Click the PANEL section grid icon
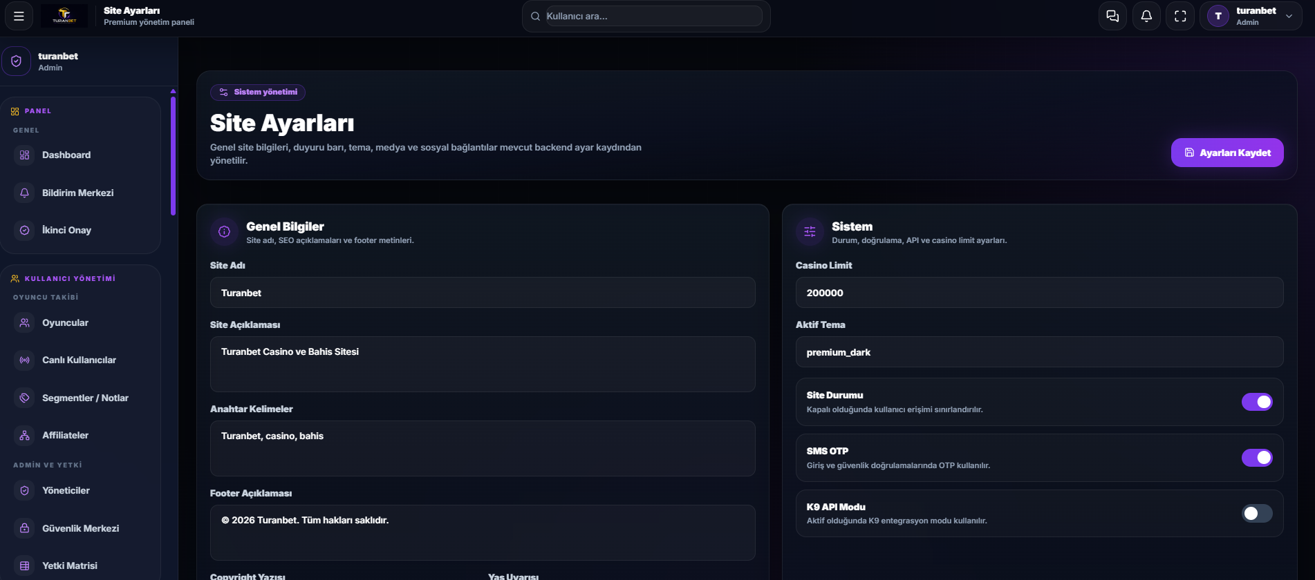 (15, 111)
